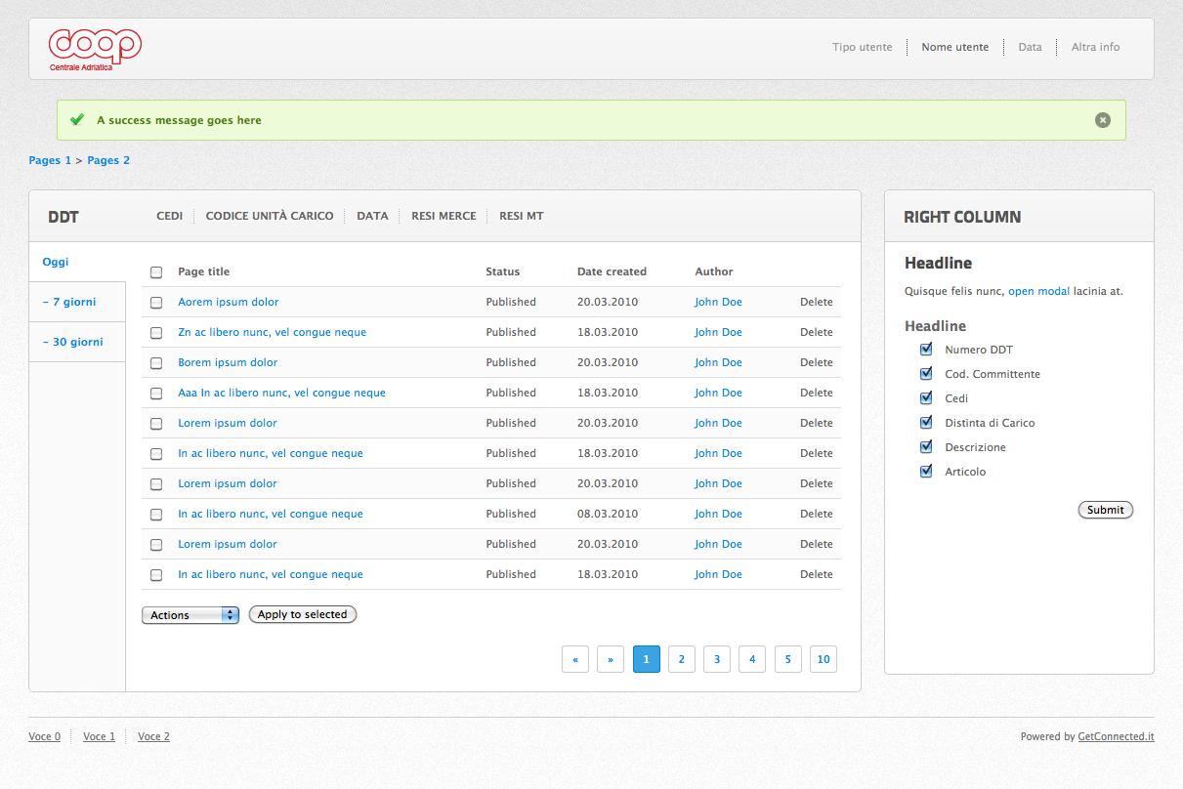The height and width of the screenshot is (789, 1183).
Task: Check the box for Borem ipsum dolor
Action: coord(156,363)
